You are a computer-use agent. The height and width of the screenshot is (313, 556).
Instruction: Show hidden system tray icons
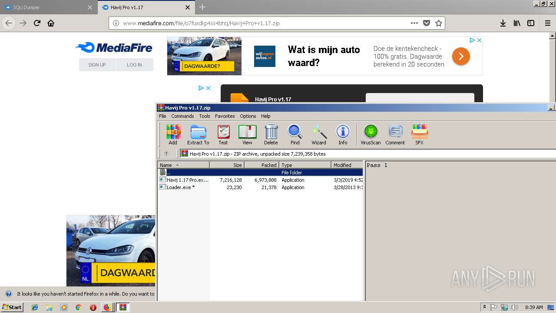click(x=485, y=307)
